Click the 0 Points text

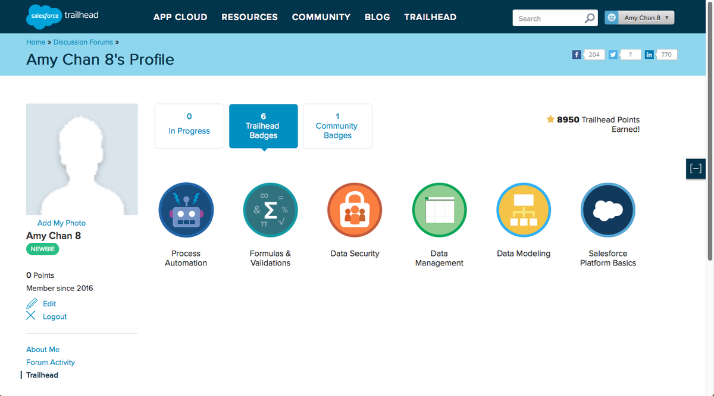click(x=40, y=275)
